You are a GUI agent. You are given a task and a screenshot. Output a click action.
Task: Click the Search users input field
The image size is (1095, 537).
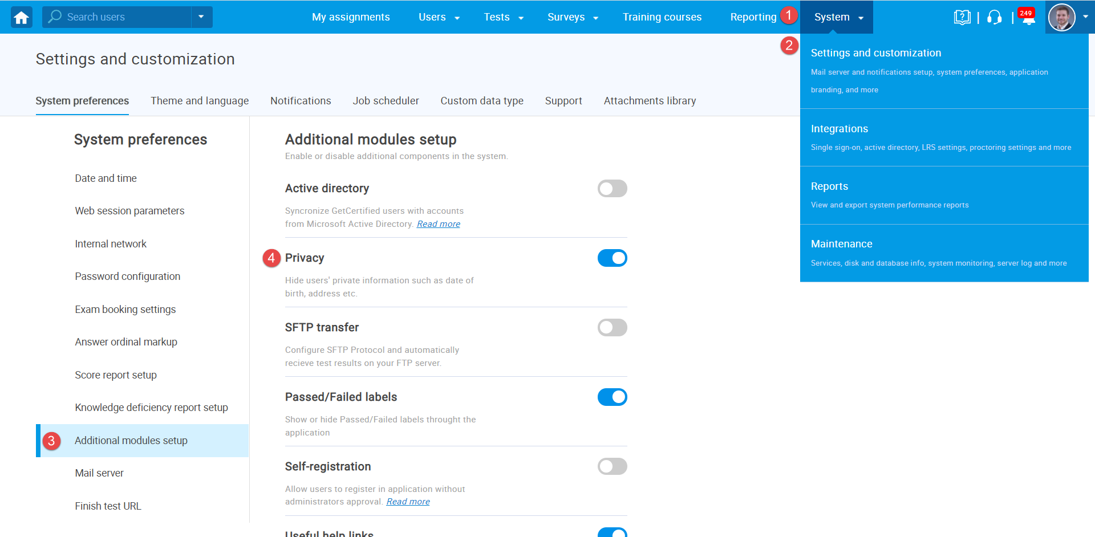(x=125, y=17)
